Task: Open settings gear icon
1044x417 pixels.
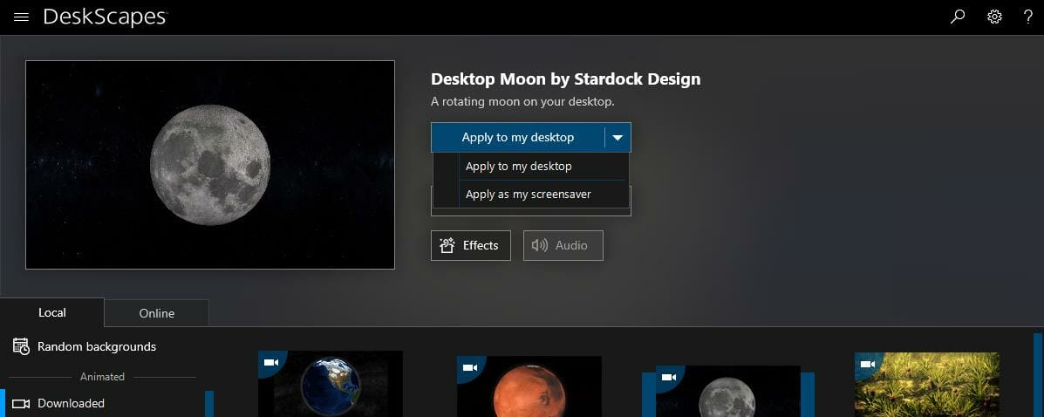Action: [x=995, y=17]
